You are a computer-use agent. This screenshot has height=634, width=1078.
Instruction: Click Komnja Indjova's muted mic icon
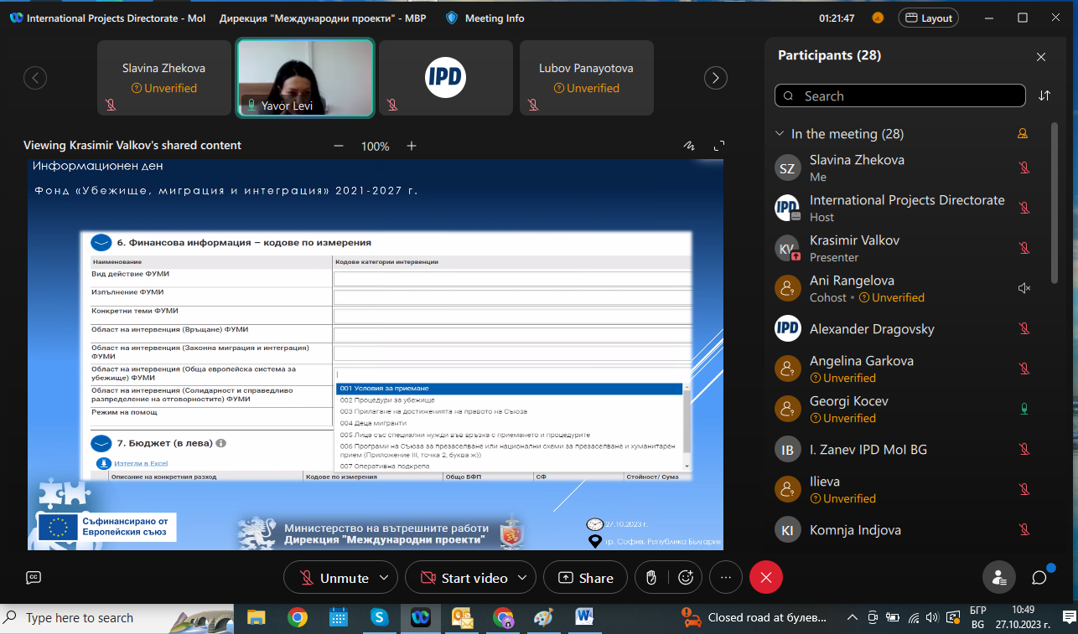coord(1024,529)
